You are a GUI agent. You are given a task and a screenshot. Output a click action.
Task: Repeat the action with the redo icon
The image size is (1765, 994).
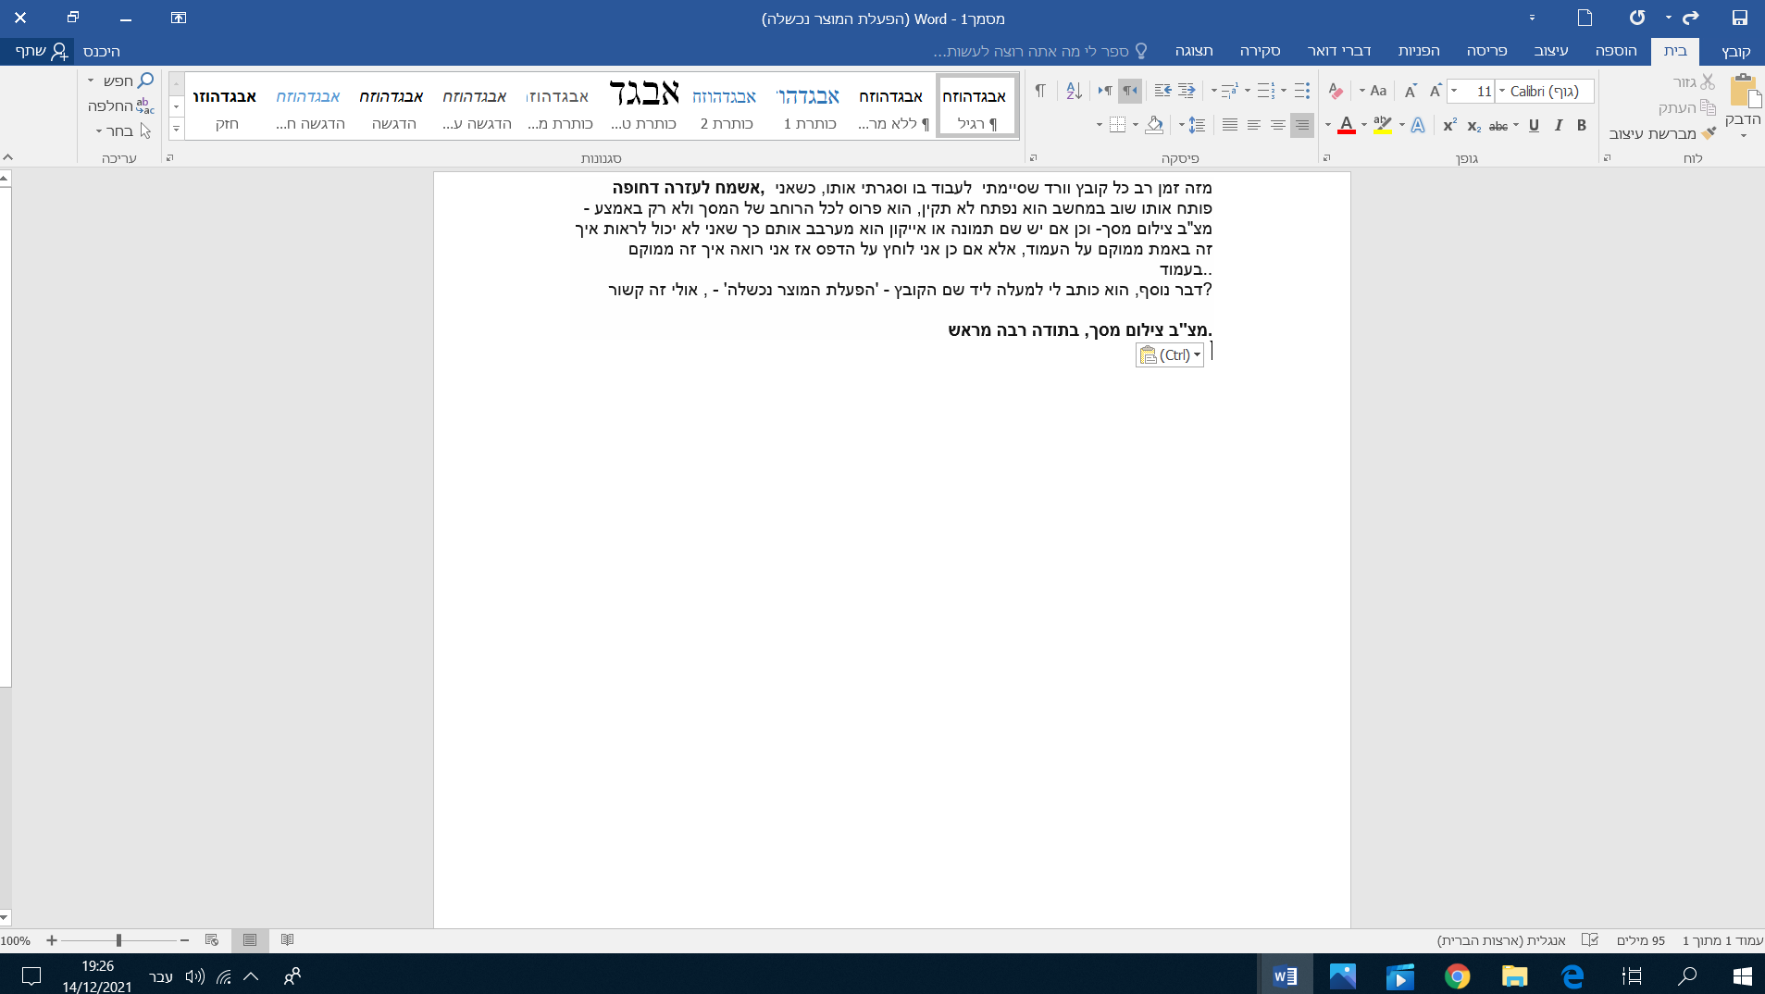(x=1636, y=18)
